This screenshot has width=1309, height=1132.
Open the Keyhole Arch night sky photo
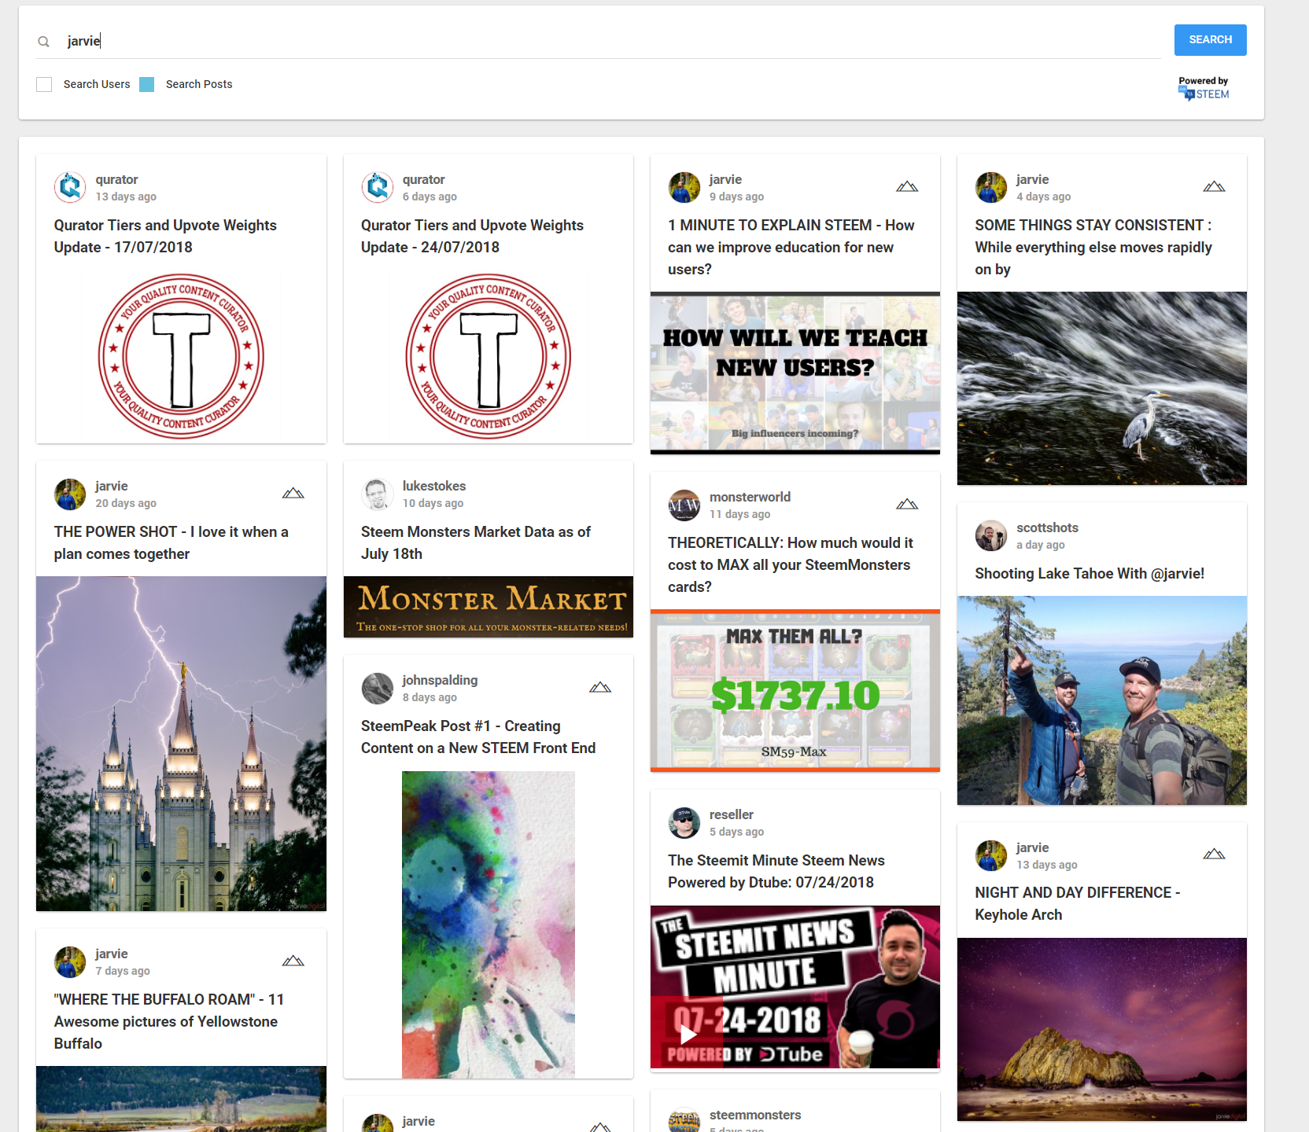(x=1101, y=1029)
